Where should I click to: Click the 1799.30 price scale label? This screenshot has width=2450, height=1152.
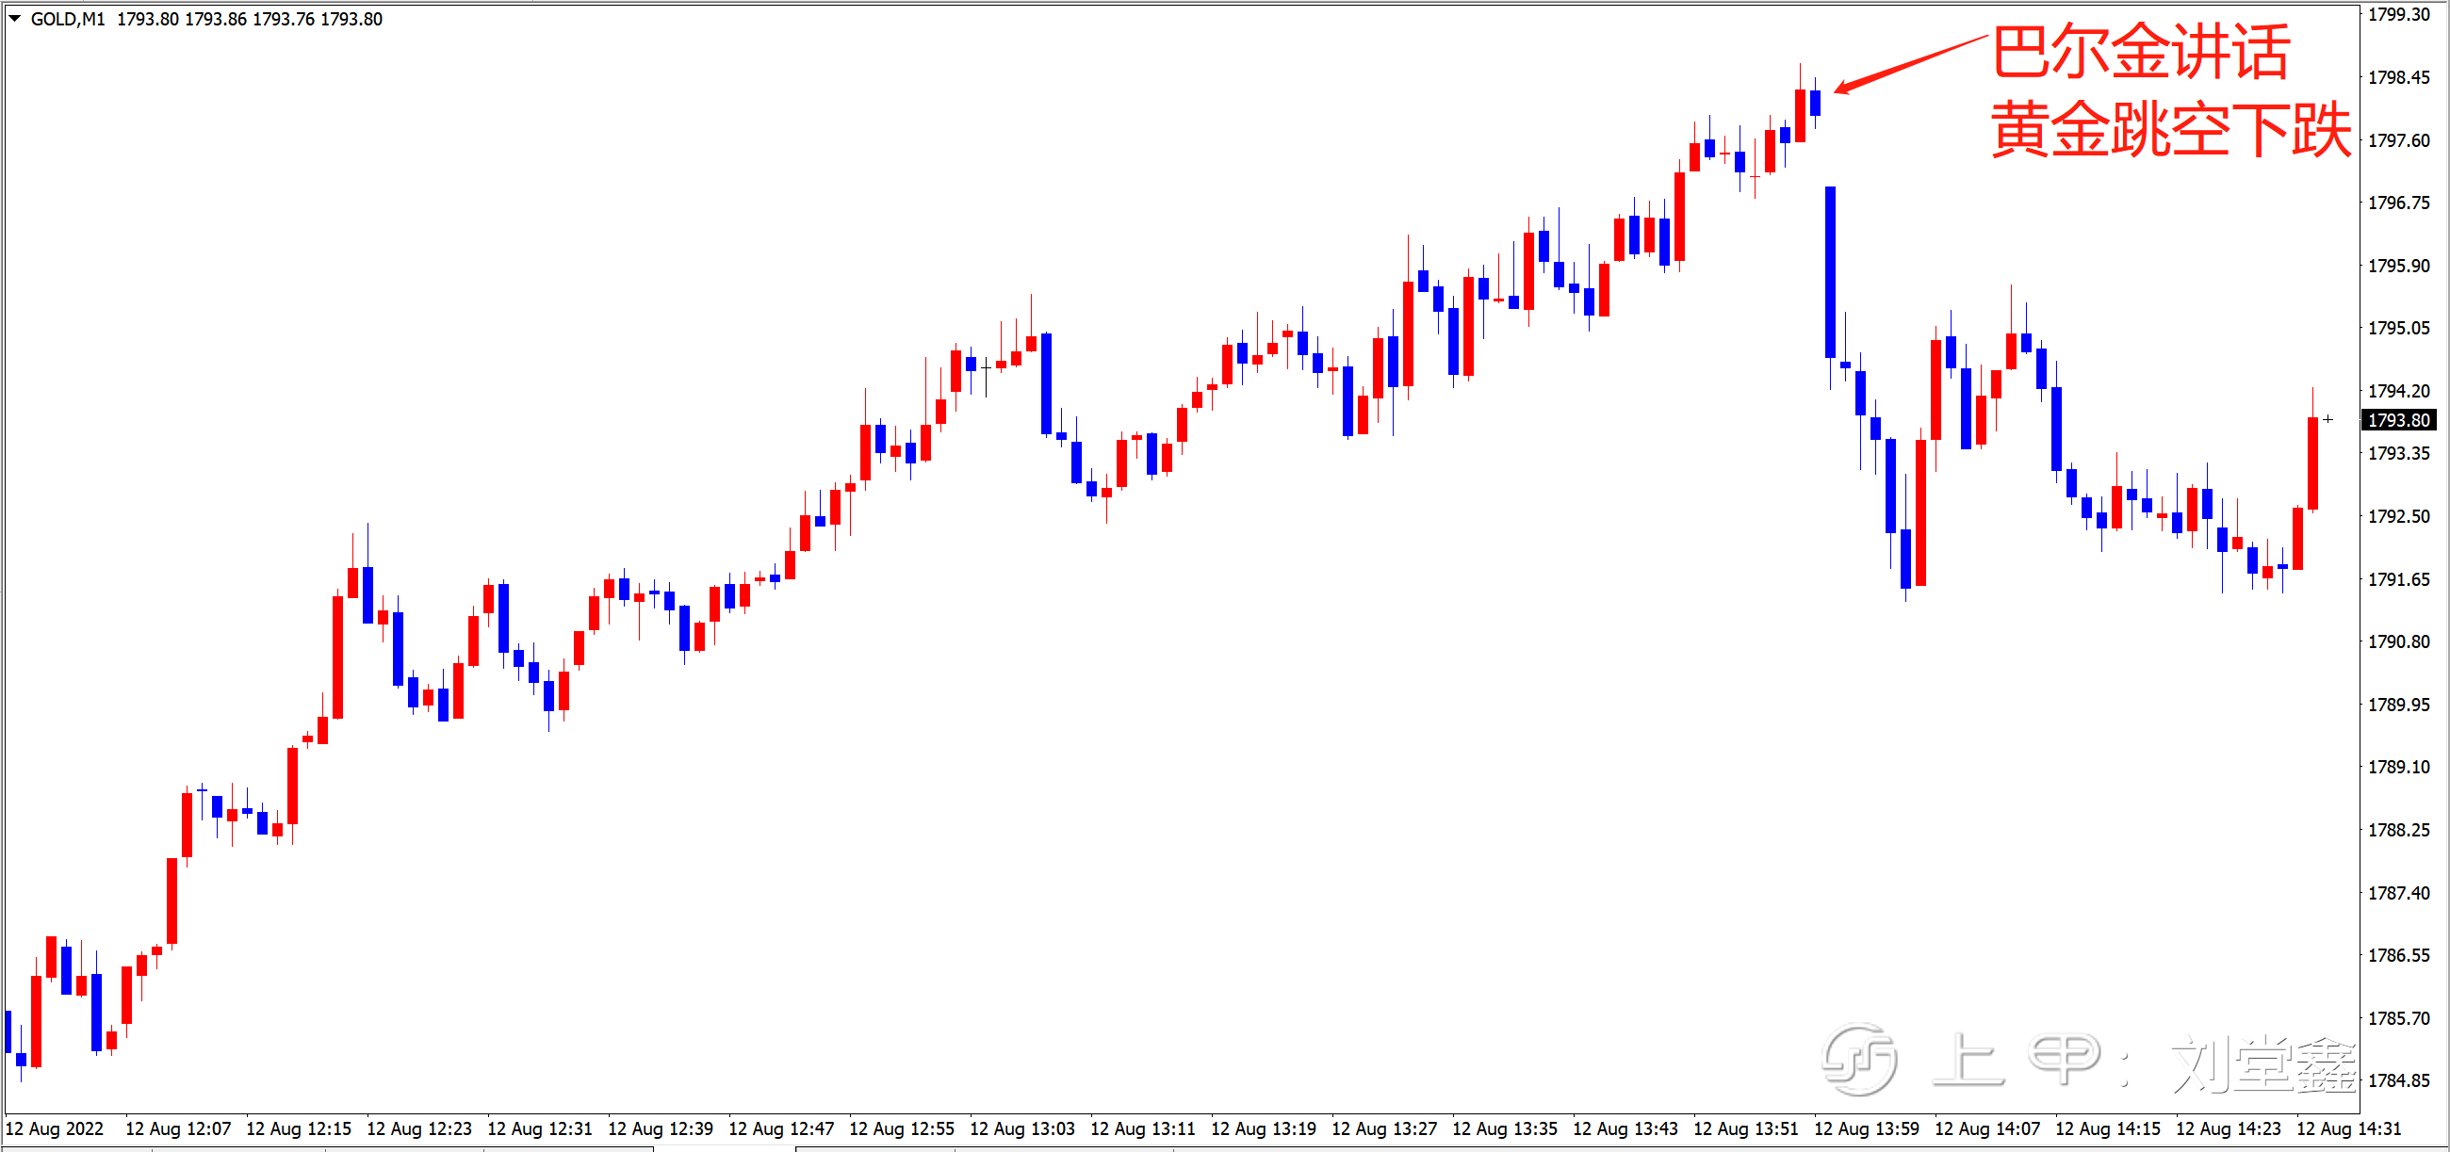point(2397,15)
